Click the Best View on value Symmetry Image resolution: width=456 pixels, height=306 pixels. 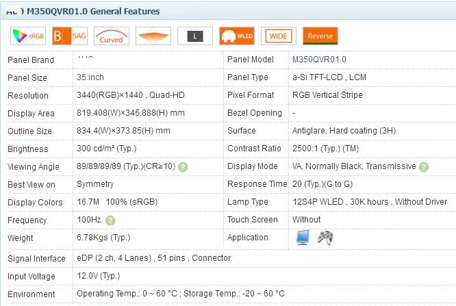pos(95,184)
